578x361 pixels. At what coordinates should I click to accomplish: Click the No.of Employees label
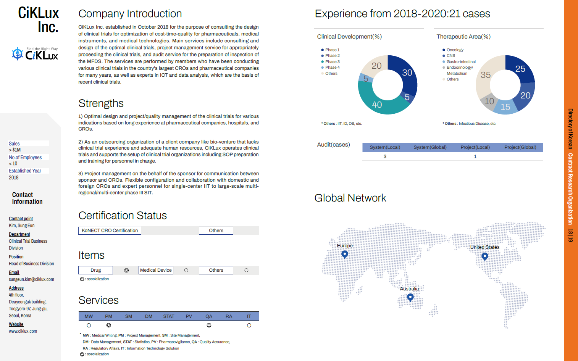coord(25,157)
